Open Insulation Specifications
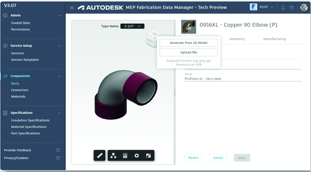Viewport: 311px width, 172px height. click(x=30, y=120)
